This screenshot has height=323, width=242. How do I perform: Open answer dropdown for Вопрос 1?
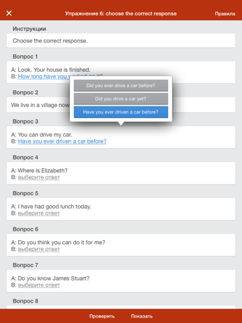coord(44,77)
